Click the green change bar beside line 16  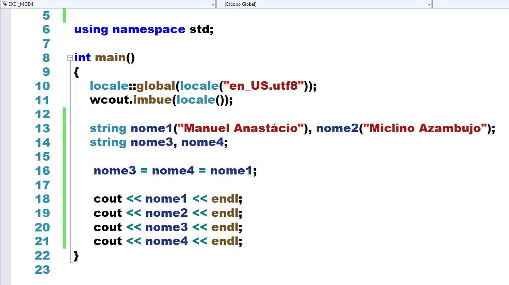[x=64, y=171]
